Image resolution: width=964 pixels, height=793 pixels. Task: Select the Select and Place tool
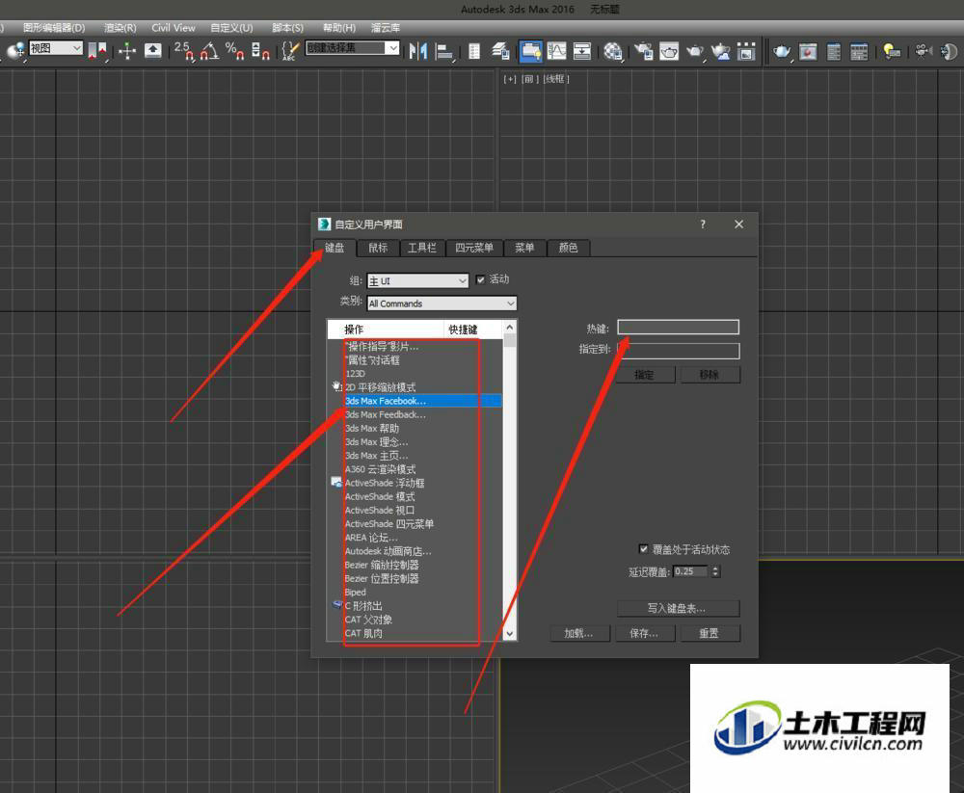[x=16, y=50]
